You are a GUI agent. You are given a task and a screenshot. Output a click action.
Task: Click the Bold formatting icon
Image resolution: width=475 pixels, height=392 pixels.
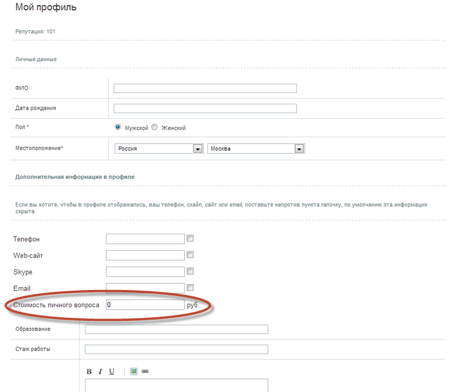coord(89,372)
